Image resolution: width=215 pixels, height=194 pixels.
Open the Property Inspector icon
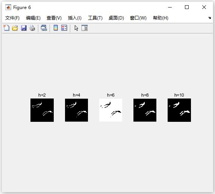[85, 28]
